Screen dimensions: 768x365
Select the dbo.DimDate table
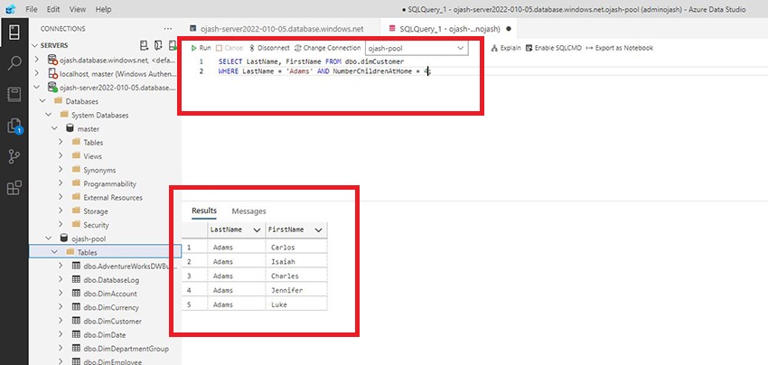[x=106, y=334]
